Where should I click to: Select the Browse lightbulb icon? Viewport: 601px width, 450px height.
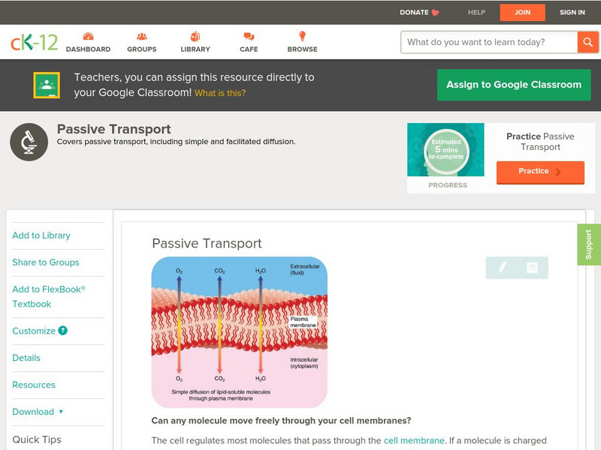[302, 35]
